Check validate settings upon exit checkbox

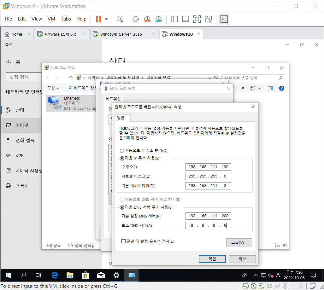coord(124,241)
